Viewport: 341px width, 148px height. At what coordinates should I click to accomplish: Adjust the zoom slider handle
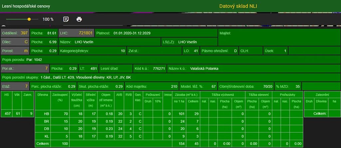click(29, 19)
